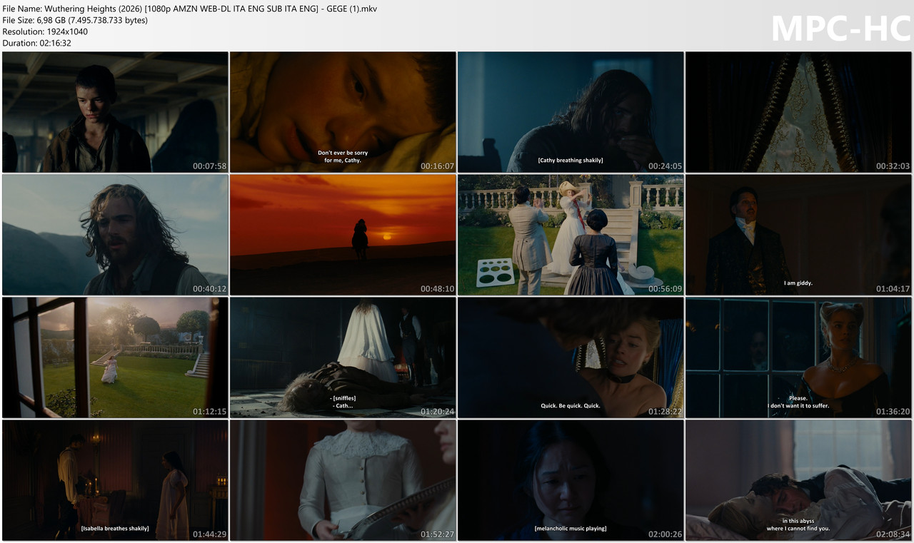Click the '- [sniffles] - Cath...' subtitle
This screenshot has width=914, height=543.
point(343,402)
